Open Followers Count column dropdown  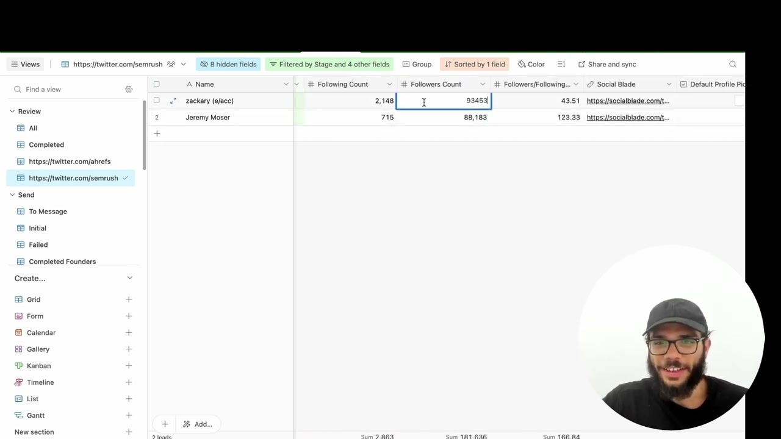(483, 84)
